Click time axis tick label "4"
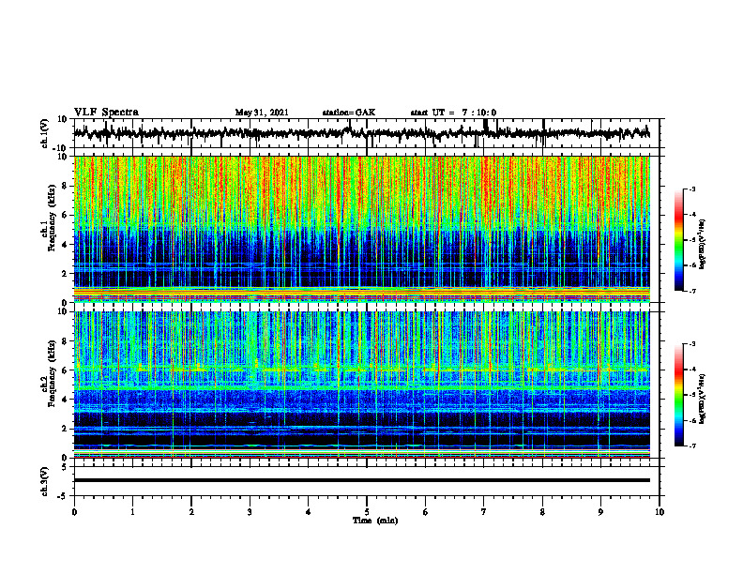 tap(309, 512)
